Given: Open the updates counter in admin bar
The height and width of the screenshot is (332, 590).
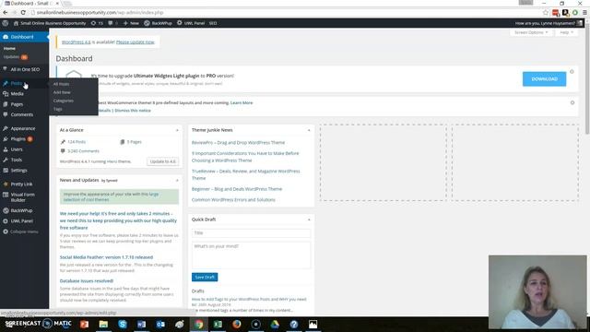Looking at the screenshot, I should [x=97, y=23].
